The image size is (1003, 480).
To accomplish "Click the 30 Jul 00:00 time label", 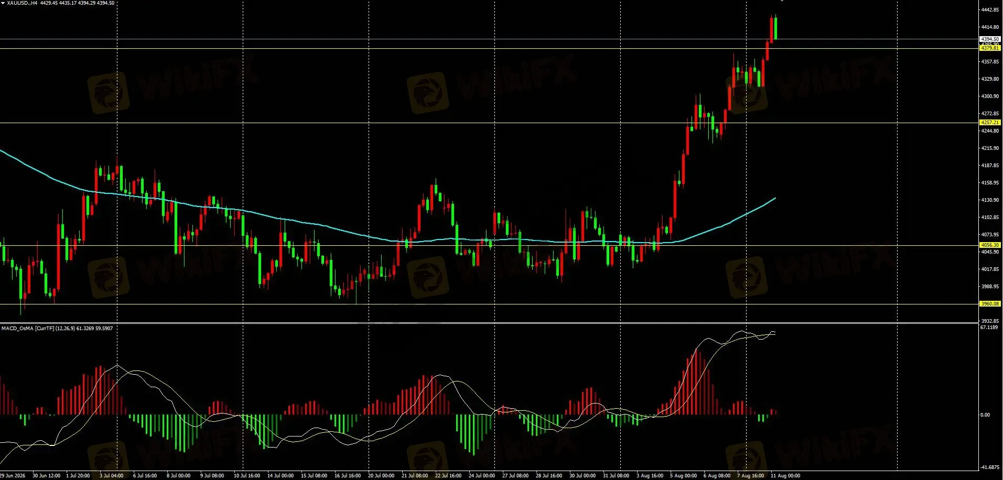I will pyautogui.click(x=583, y=476).
